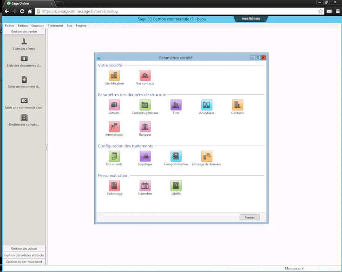Open the Fenêtre menu
The width and height of the screenshot is (342, 272).
pyautogui.click(x=81, y=26)
